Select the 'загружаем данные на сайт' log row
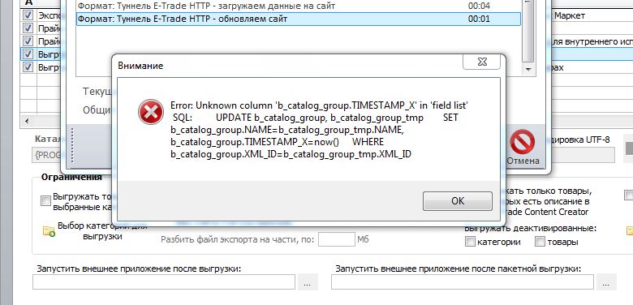Viewport: 633px width, 305px height. [x=298, y=6]
